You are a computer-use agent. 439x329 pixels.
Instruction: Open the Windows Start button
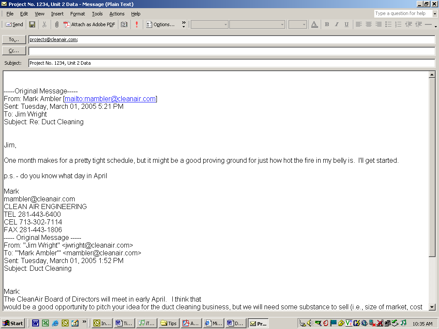13,323
